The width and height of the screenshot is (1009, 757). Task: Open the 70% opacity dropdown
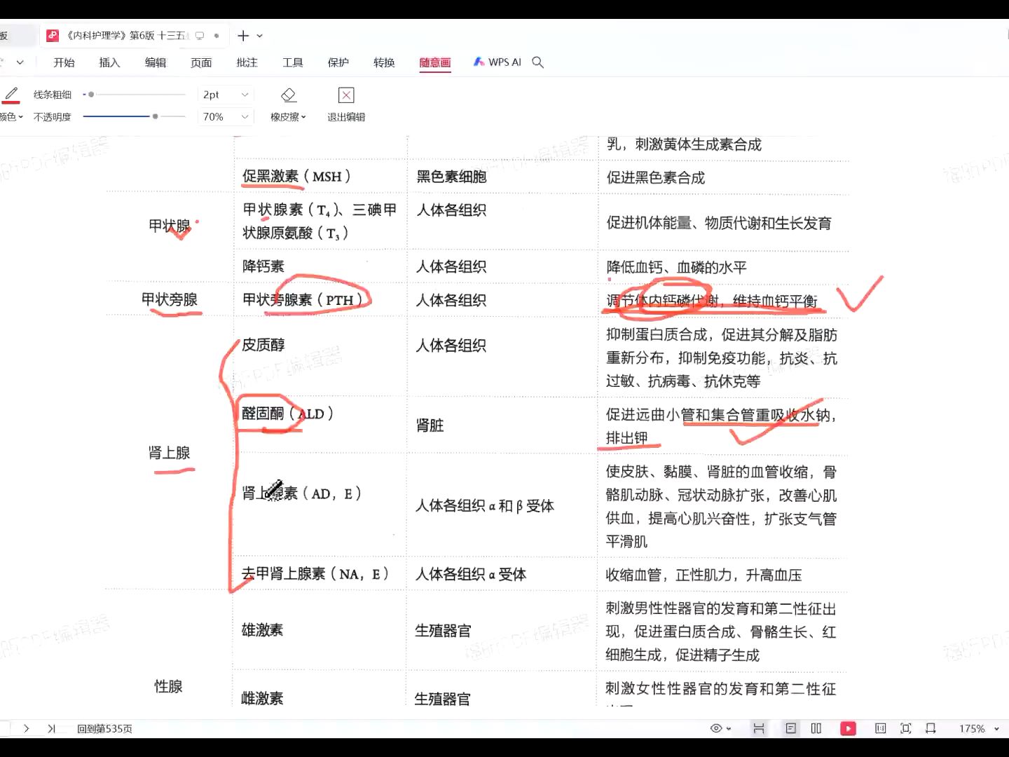pos(225,117)
